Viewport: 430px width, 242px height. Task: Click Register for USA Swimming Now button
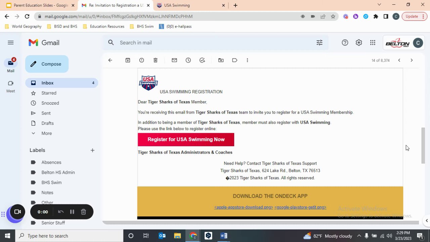point(186,139)
